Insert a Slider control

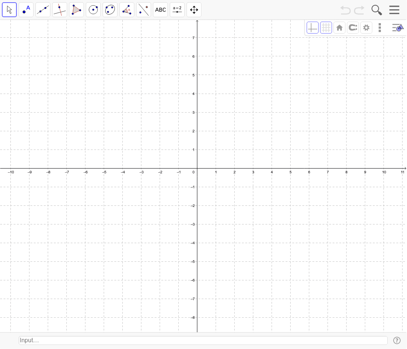pyautogui.click(x=177, y=10)
